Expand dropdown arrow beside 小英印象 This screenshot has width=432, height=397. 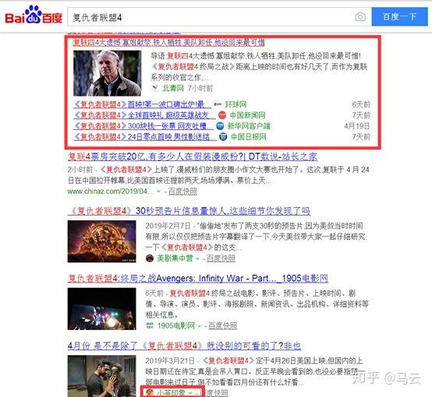click(x=190, y=393)
